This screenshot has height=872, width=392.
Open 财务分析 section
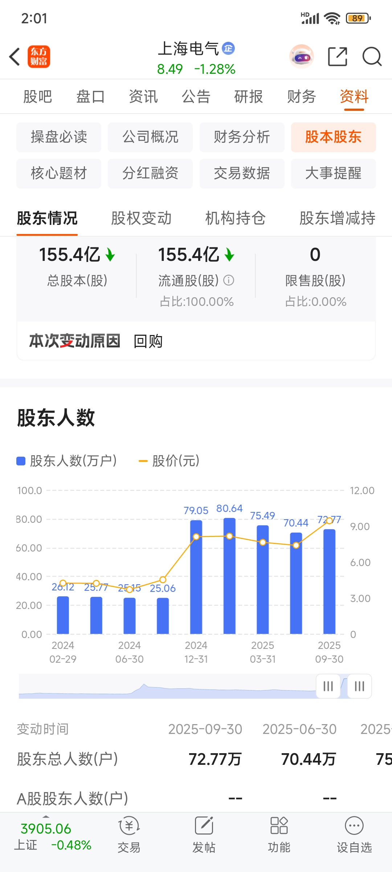pyautogui.click(x=242, y=137)
